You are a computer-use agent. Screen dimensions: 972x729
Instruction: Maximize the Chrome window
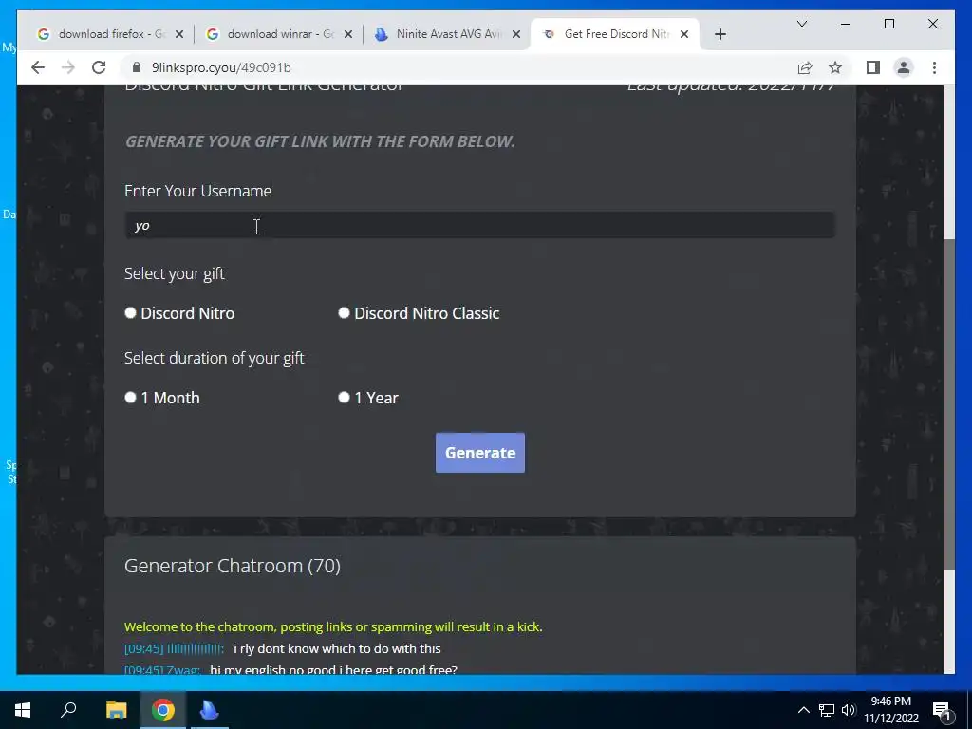point(888,24)
